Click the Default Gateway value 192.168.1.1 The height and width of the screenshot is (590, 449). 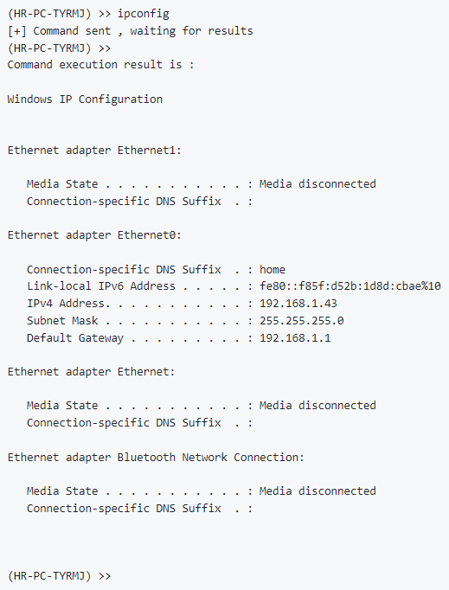[295, 338]
